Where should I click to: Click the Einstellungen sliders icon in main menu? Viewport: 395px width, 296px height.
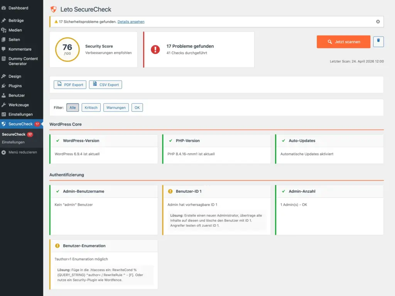coord(3,114)
